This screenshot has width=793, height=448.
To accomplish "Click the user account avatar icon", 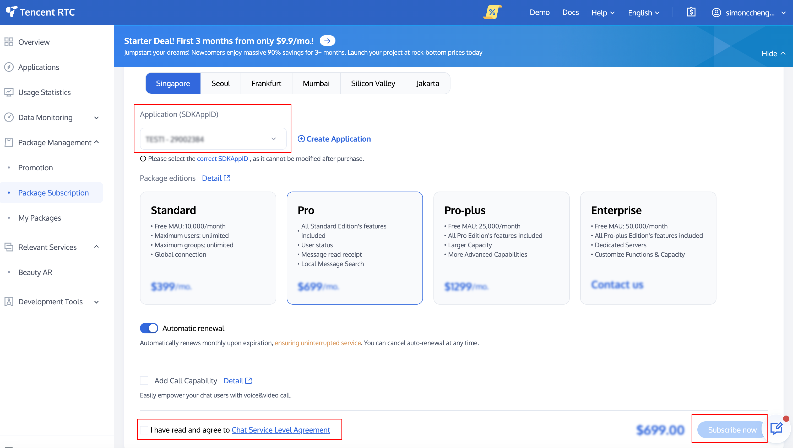I will point(716,13).
